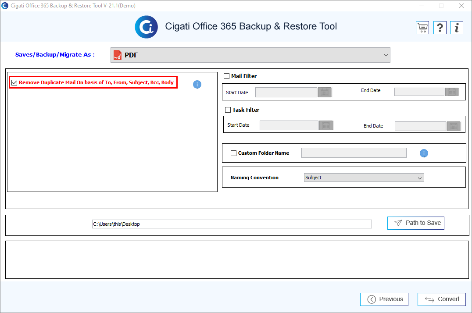The height and width of the screenshot is (313, 472).
Task: Start conversion with the Convert button
Action: [442, 299]
